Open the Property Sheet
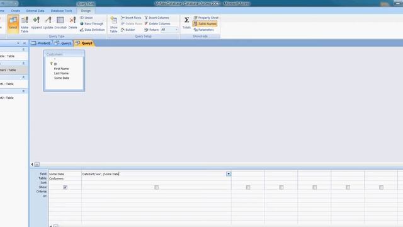403x227 pixels. click(x=206, y=18)
